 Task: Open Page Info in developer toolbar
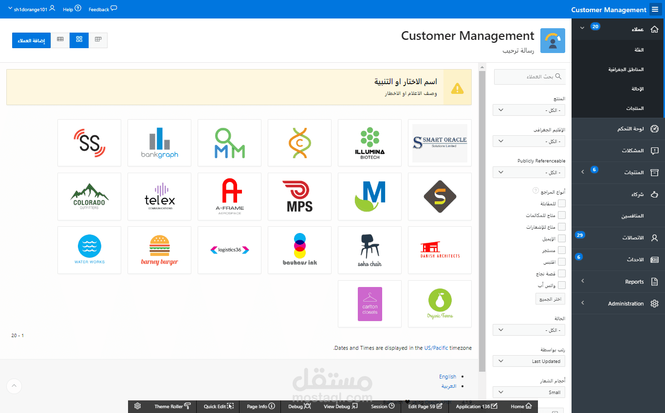261,406
